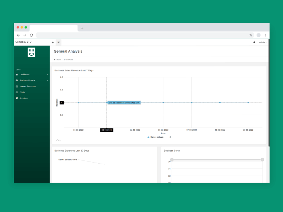Click the Business Expenses Last 30 Days title
The image size is (283, 212).
click(x=72, y=151)
